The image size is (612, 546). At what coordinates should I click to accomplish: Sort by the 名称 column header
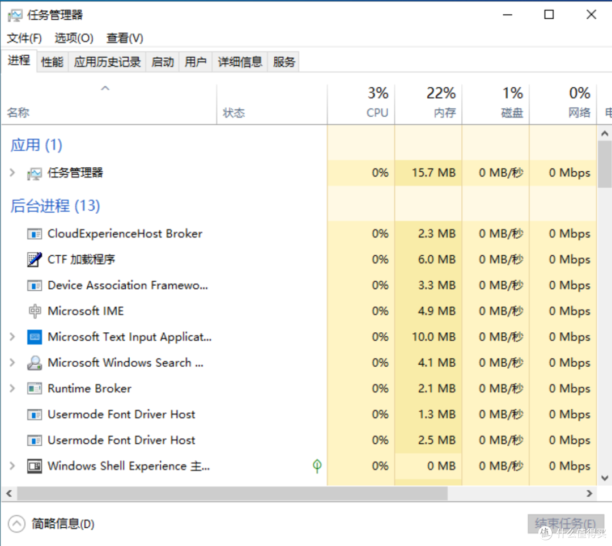[x=109, y=104]
